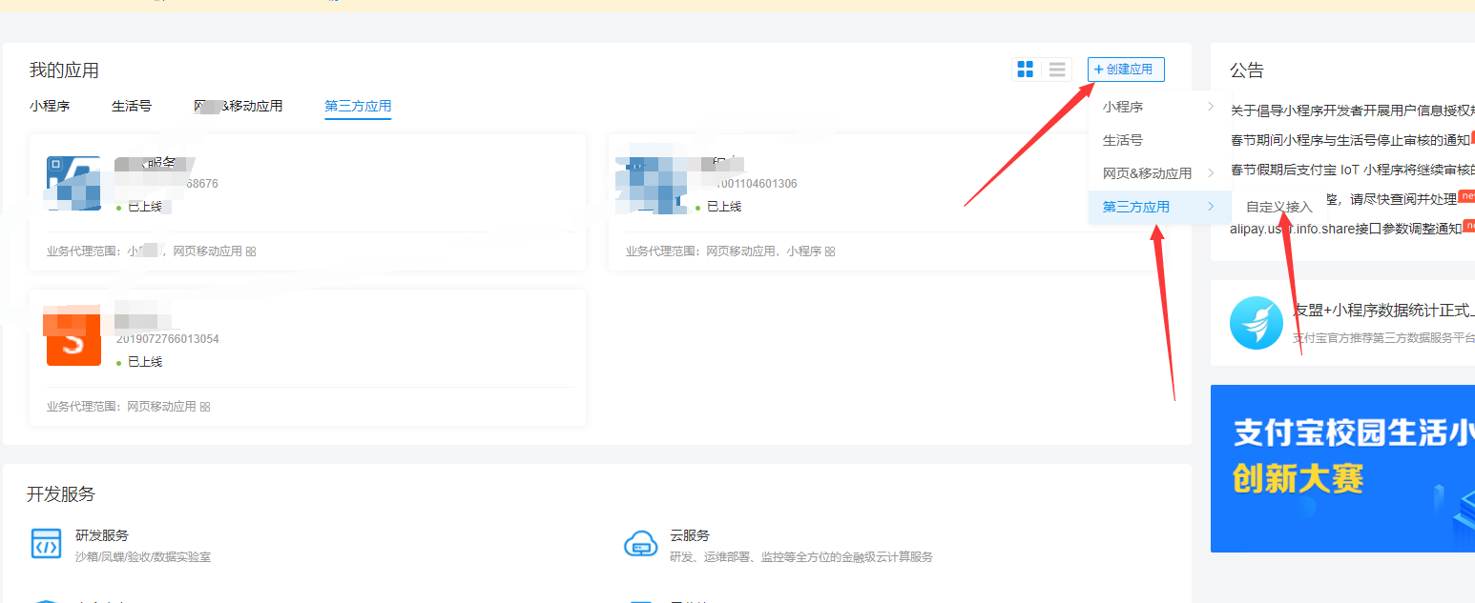Choose 网页&移动应用 in the 创建应用 dropdown menu
Image resolution: width=1475 pixels, height=603 pixels.
(x=1159, y=173)
